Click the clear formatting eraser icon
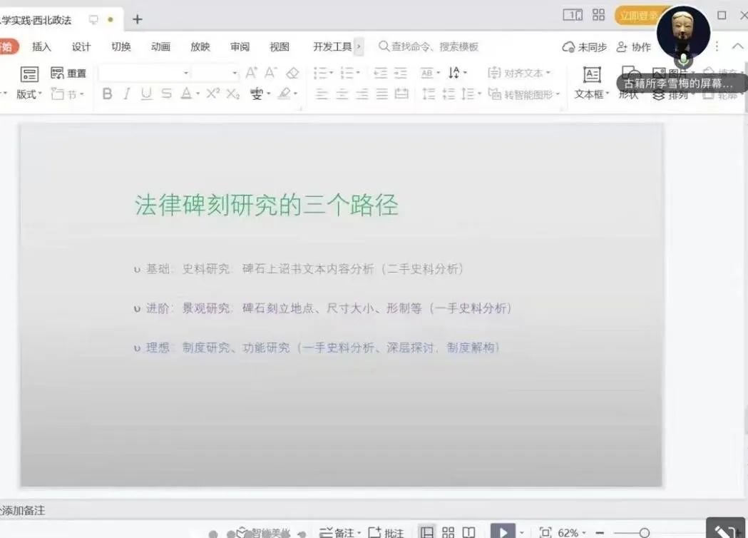The width and height of the screenshot is (748, 538). [x=292, y=73]
